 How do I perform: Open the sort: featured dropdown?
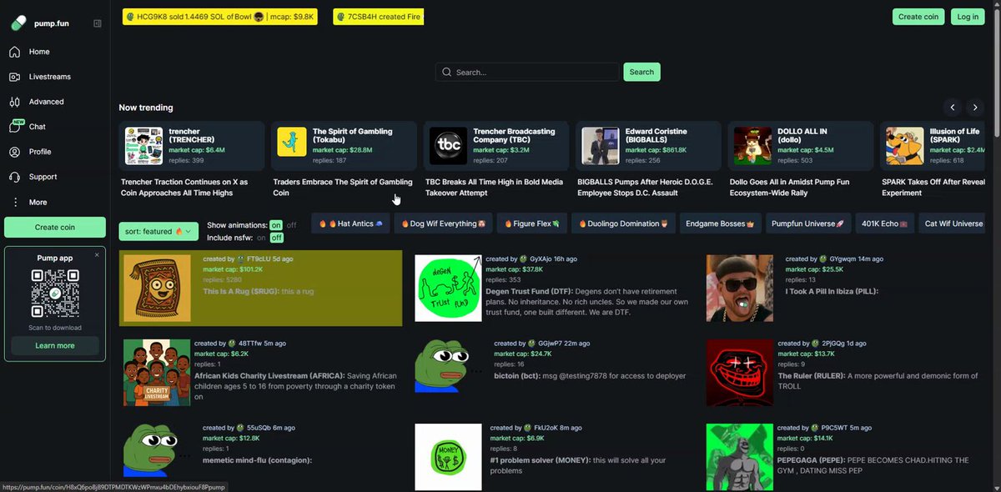pyautogui.click(x=158, y=231)
